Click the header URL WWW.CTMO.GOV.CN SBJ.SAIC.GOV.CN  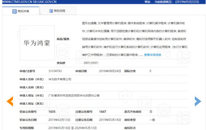click(29, 2)
